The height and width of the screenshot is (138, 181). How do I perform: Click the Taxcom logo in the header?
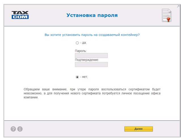coord(20,15)
